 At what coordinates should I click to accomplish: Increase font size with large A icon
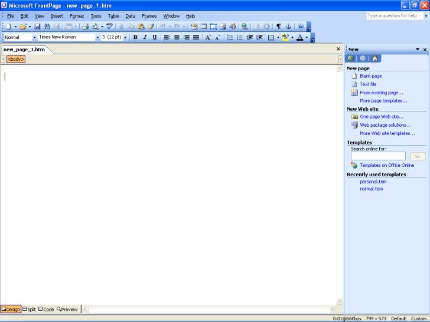208,38
